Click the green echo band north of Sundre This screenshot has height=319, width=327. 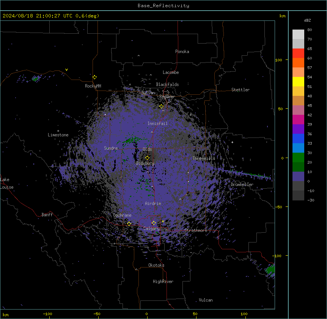(130, 140)
